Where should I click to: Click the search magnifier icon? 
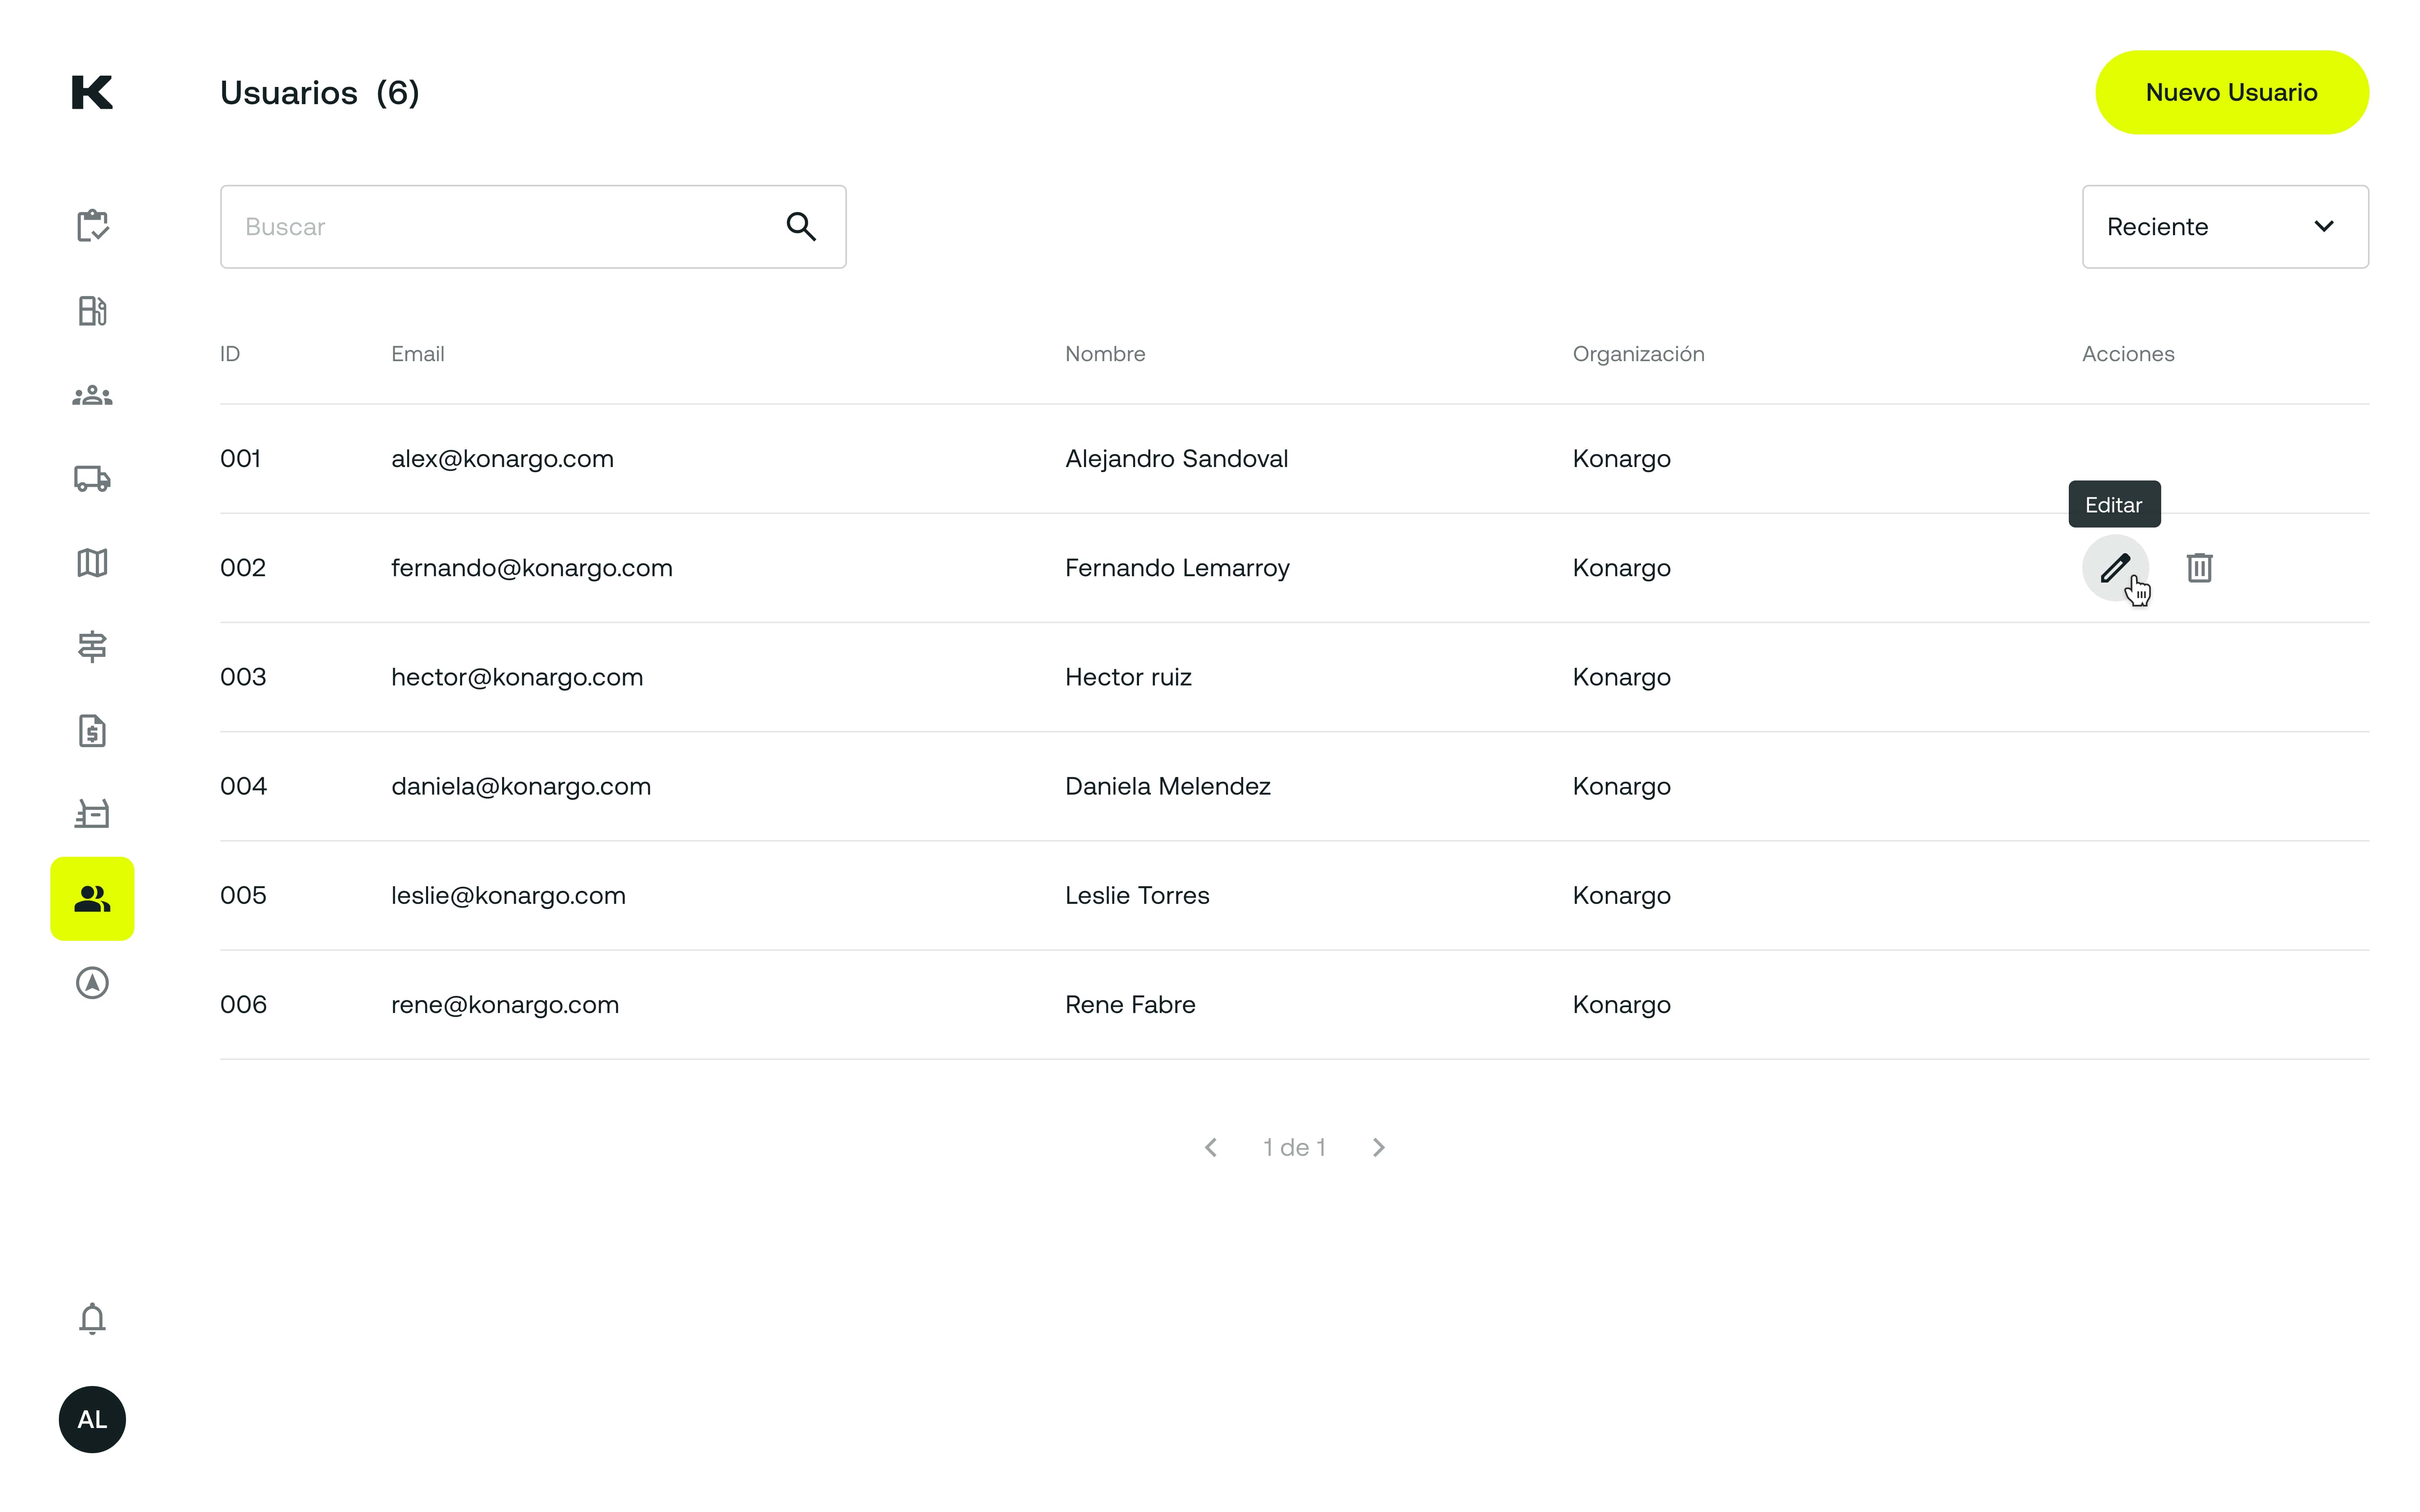801,227
